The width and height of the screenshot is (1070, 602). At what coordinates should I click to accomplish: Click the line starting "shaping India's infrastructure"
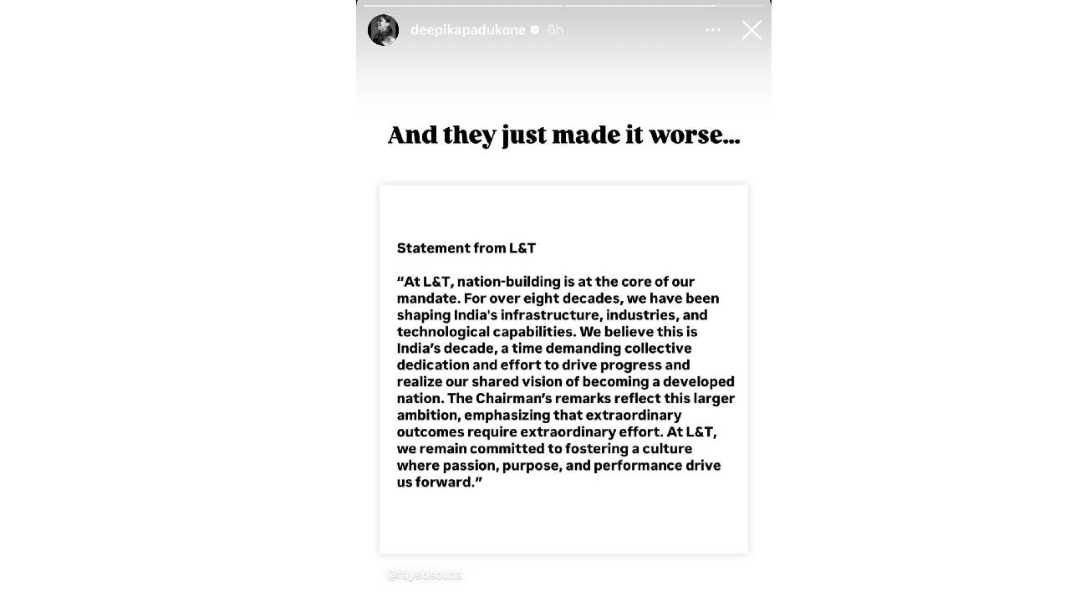click(x=552, y=315)
